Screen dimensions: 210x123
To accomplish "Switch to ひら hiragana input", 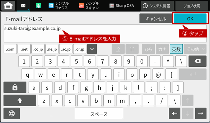I will pos(148,49).
